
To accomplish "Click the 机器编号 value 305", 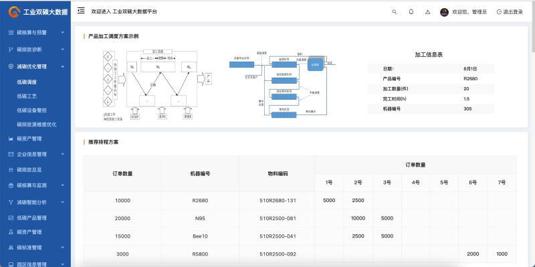I will coord(467,109).
